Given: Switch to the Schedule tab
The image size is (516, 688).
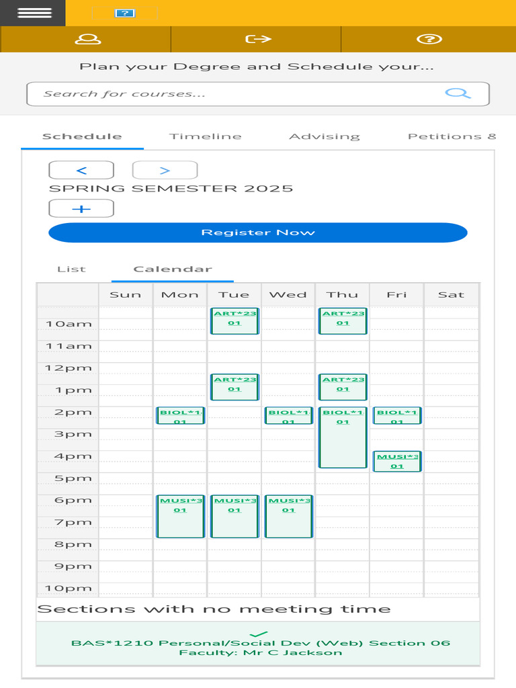Looking at the screenshot, I should (82, 136).
